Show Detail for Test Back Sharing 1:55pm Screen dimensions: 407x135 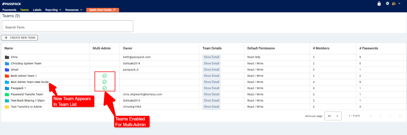[x=211, y=100]
